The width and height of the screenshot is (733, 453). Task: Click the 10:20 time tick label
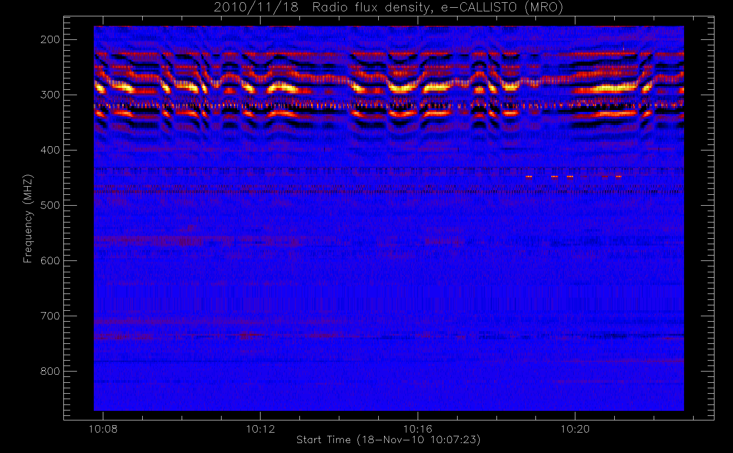click(575, 429)
